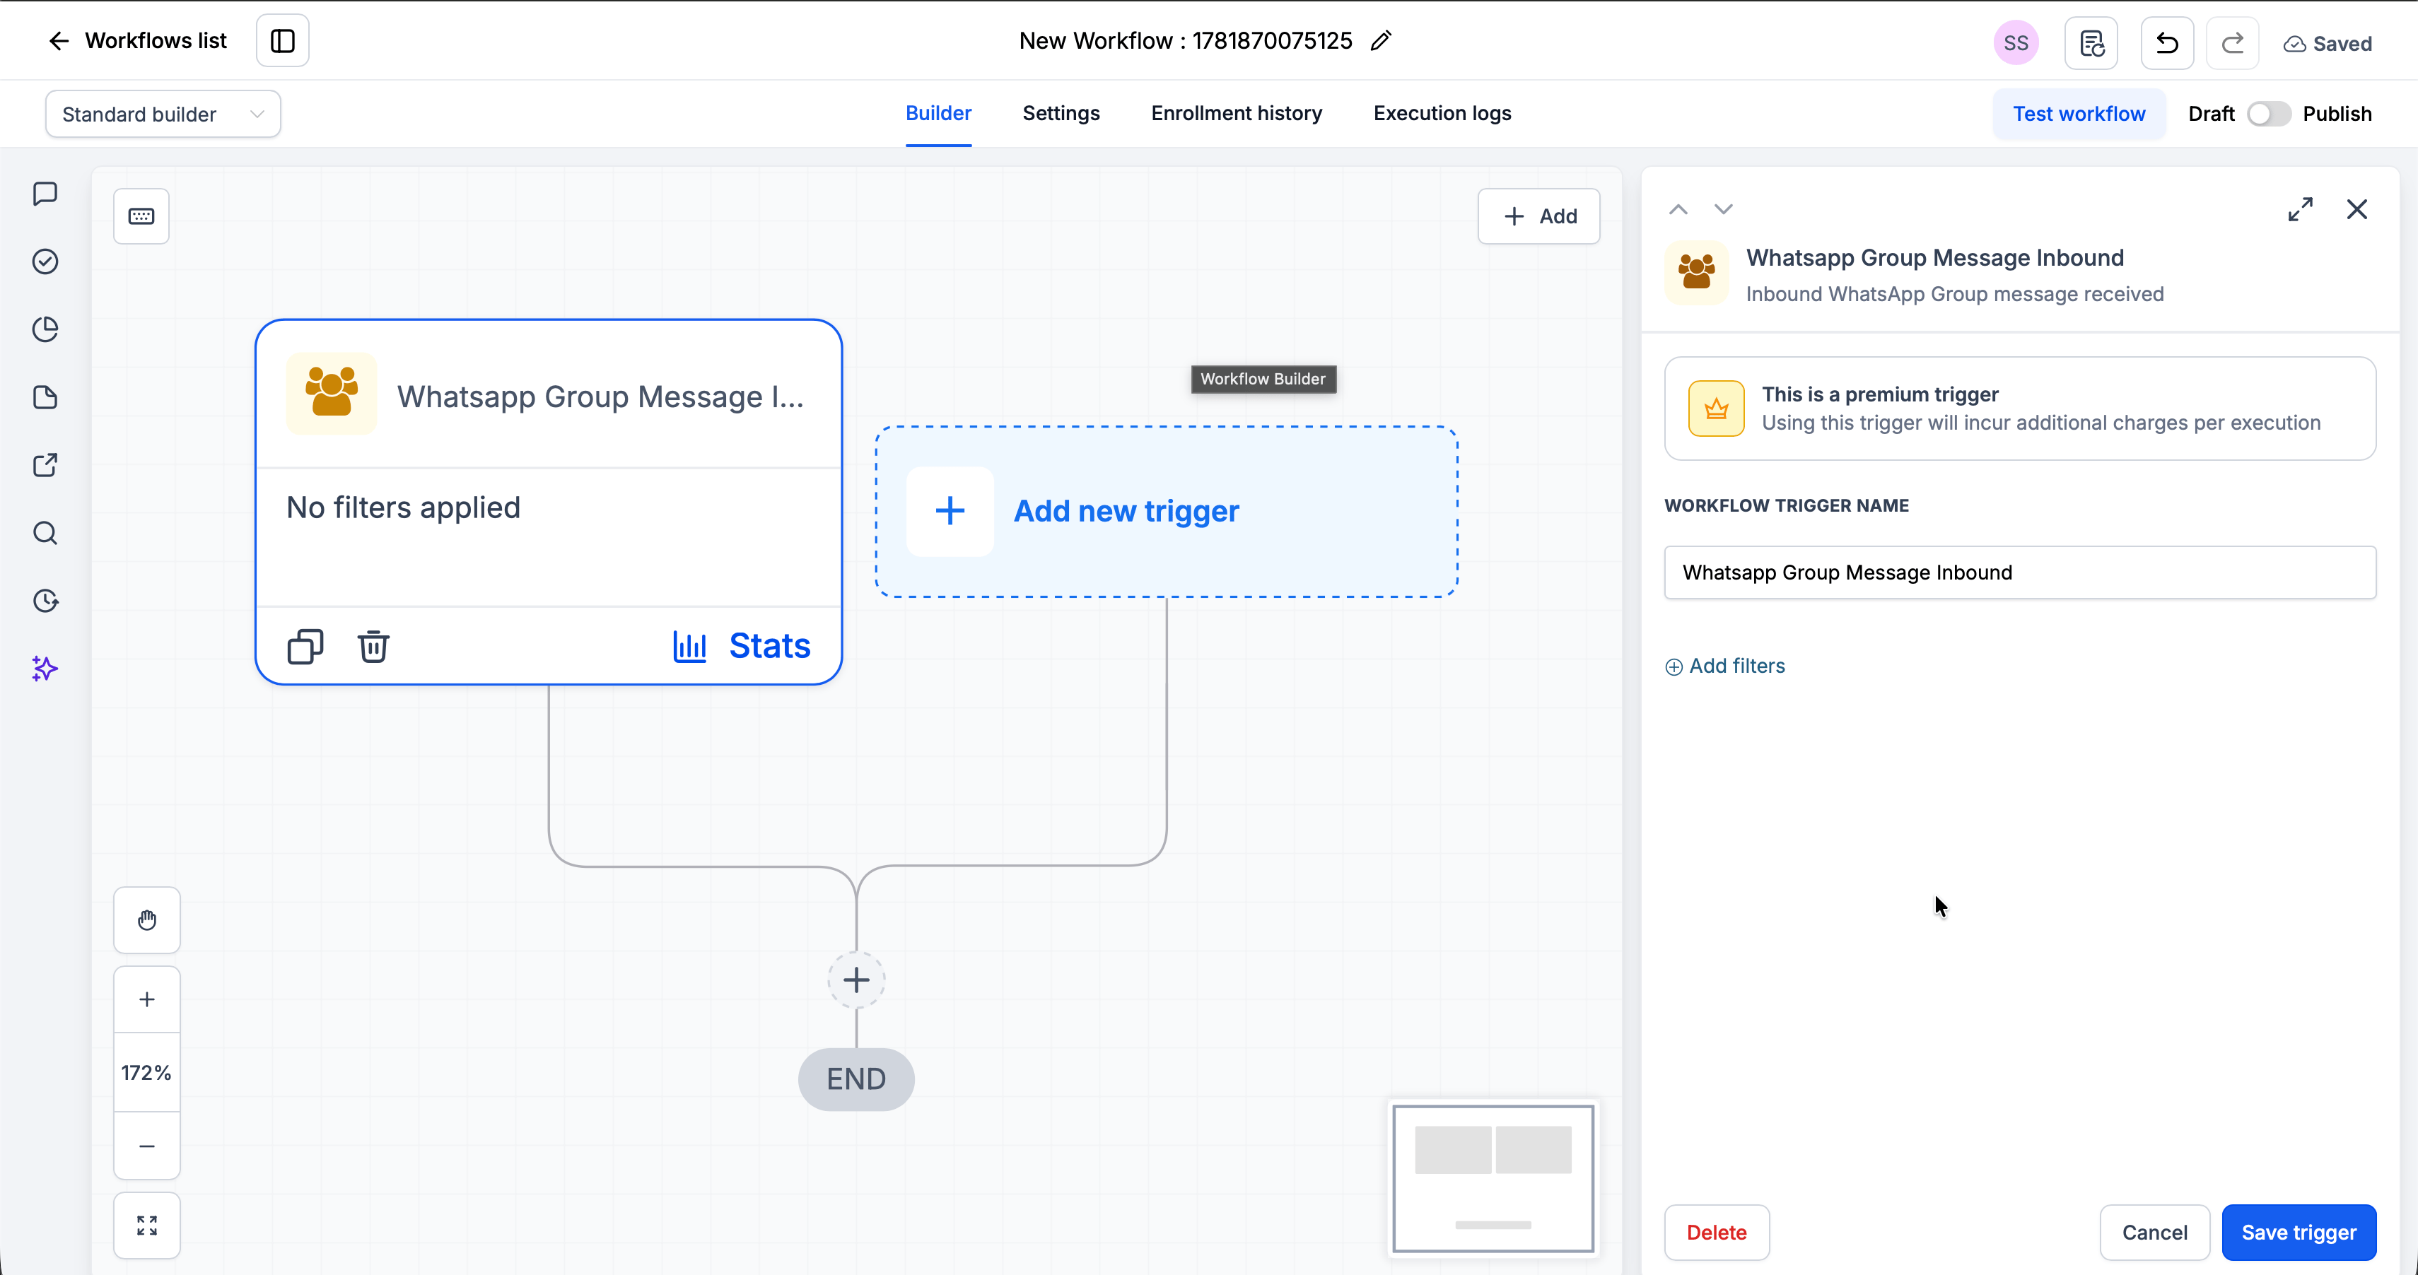Delete the trigger from the panel
Image resolution: width=2418 pixels, height=1275 pixels.
coord(1717,1233)
